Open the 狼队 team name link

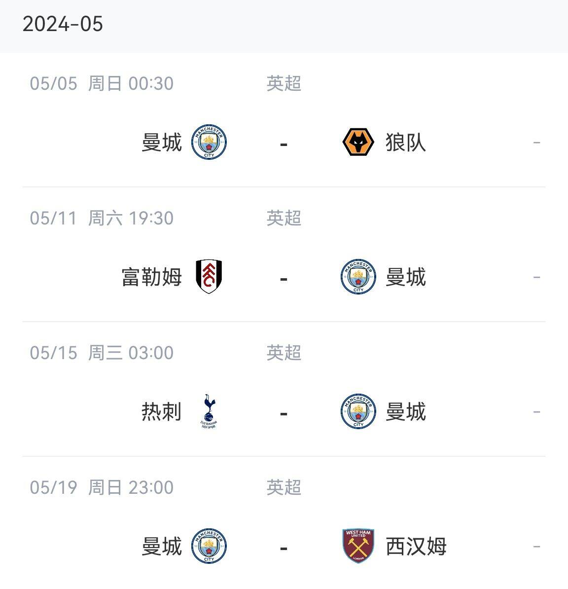point(405,143)
